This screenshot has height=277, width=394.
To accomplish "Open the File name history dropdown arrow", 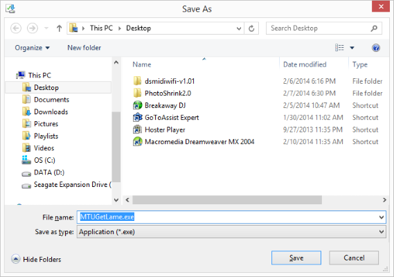I will click(x=381, y=217).
